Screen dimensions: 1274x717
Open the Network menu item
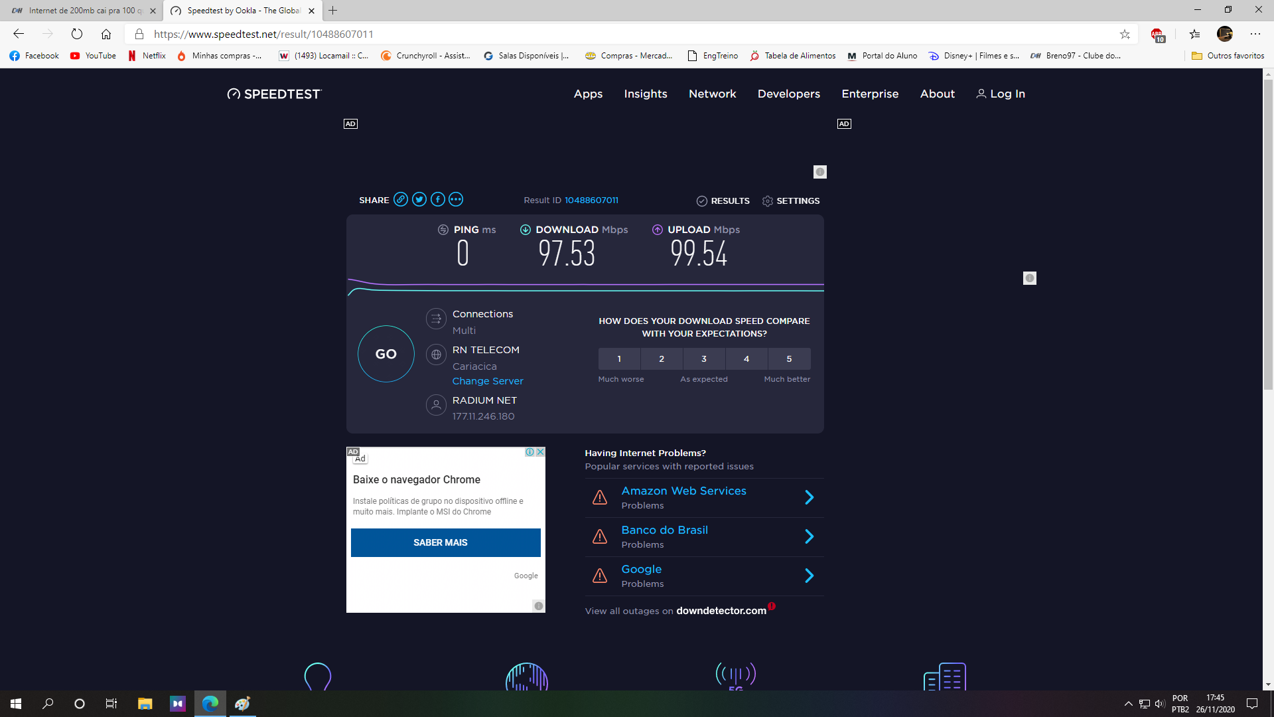[713, 94]
